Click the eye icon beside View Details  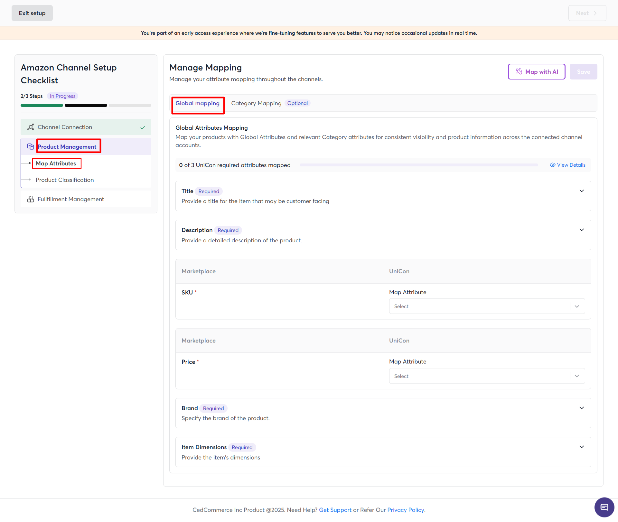(x=552, y=165)
